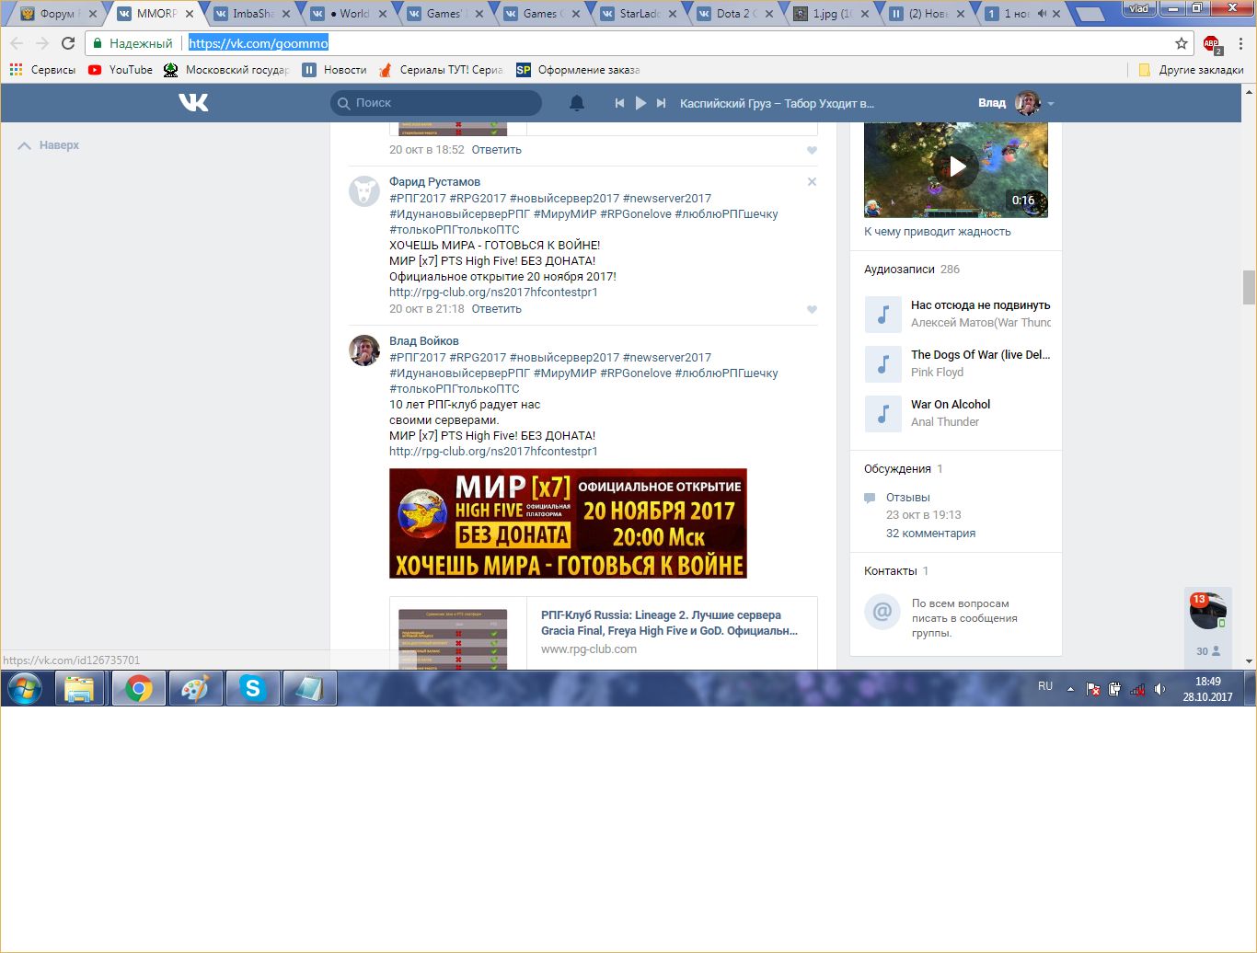
Task: Open the taskbar clock showing 18:49
Action: coord(1207,689)
